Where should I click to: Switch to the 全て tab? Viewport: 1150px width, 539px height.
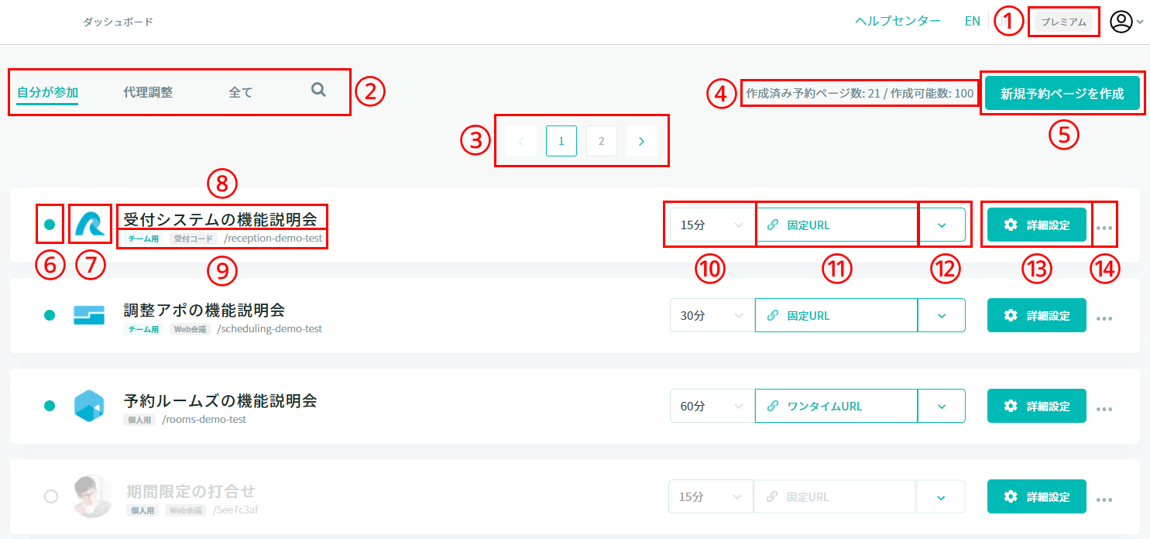click(x=241, y=92)
